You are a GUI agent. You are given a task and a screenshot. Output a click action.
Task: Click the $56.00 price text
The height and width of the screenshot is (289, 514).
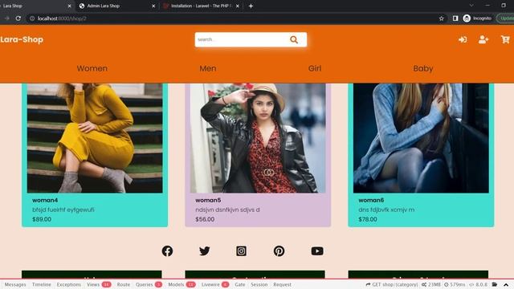205,219
